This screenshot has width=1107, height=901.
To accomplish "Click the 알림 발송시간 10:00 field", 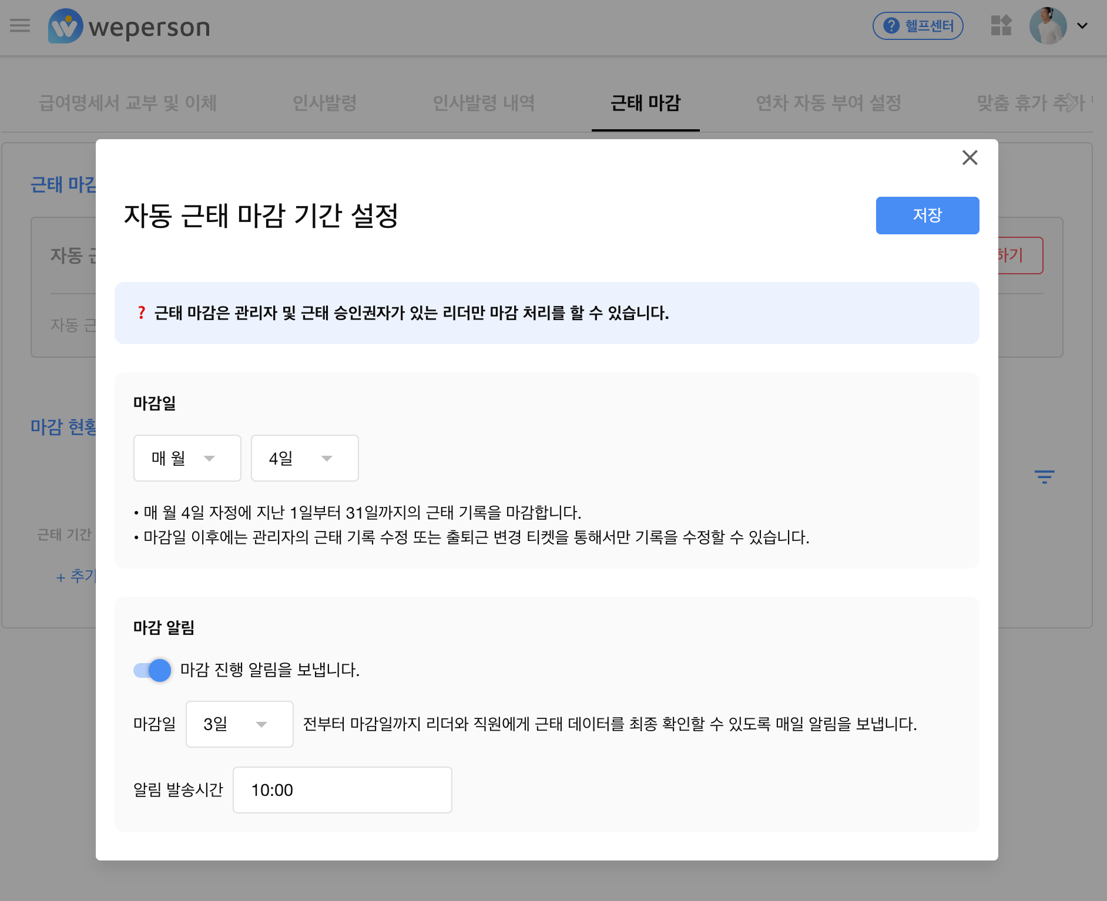I will 343,790.
